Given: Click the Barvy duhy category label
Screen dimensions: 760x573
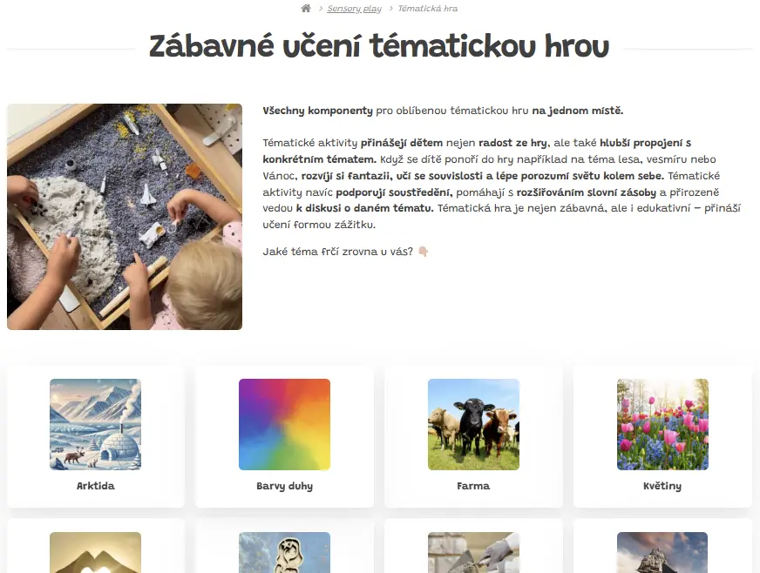Looking at the screenshot, I should pos(284,486).
